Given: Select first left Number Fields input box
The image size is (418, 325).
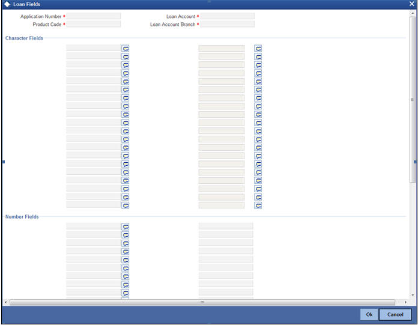Looking at the screenshot, I should click(94, 226).
